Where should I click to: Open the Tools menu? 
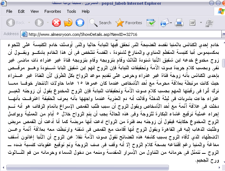(71, 11)
